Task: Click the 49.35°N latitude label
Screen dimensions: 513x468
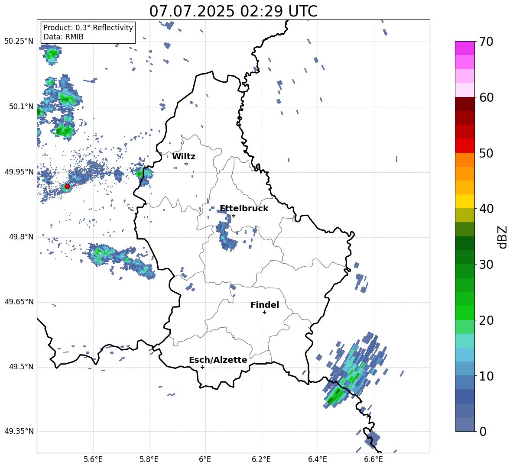Action: pyautogui.click(x=19, y=431)
